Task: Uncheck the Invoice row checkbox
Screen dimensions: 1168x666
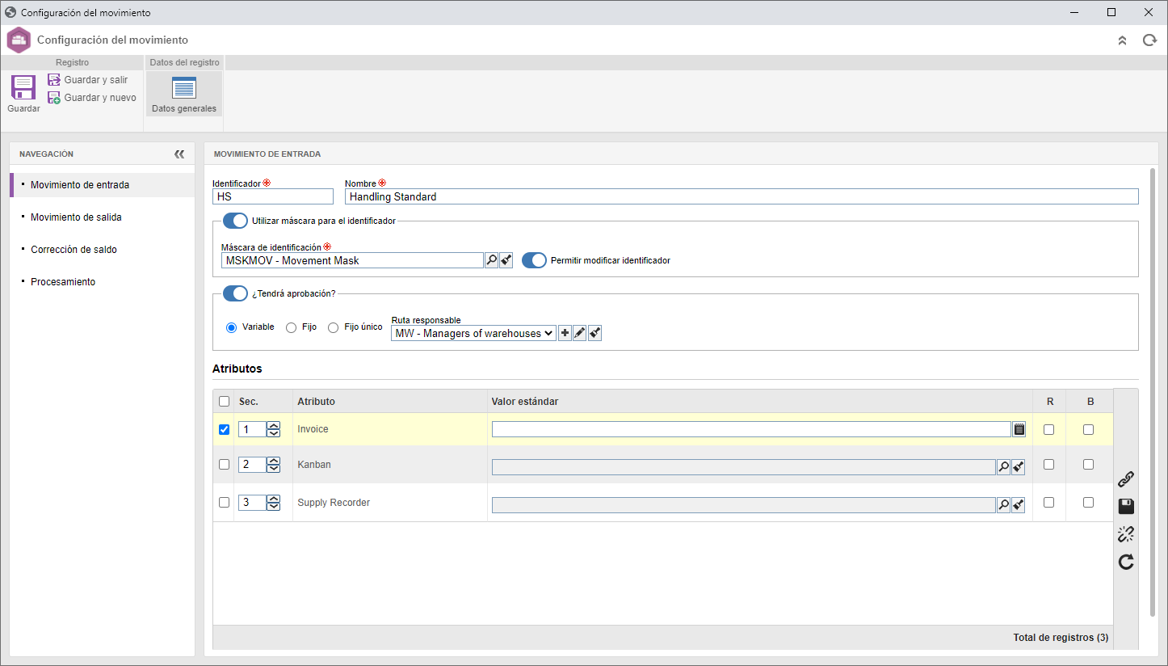Action: pyautogui.click(x=224, y=430)
